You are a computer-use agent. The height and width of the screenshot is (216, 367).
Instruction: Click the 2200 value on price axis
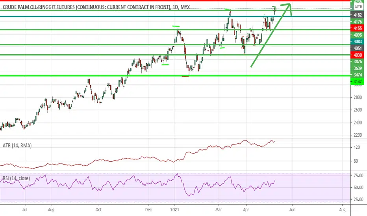[x=358, y=135]
